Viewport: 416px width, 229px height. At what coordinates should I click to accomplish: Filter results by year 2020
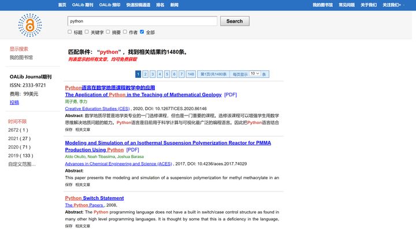19,147
